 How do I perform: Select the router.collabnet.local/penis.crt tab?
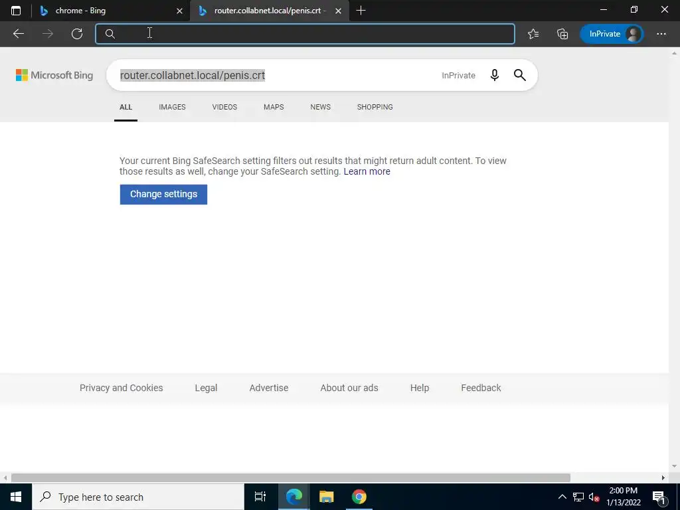269,11
